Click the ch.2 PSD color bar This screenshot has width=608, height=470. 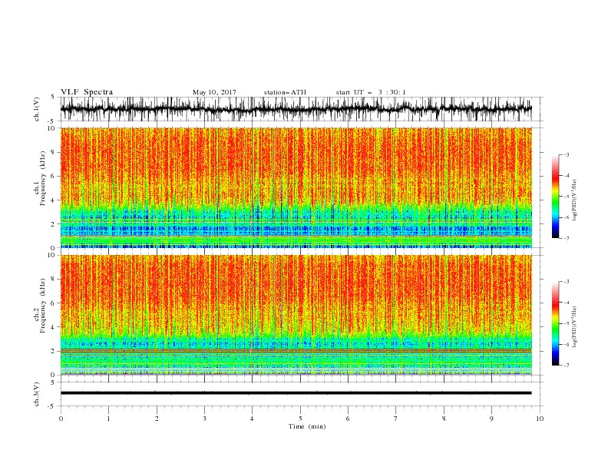[x=555, y=323]
